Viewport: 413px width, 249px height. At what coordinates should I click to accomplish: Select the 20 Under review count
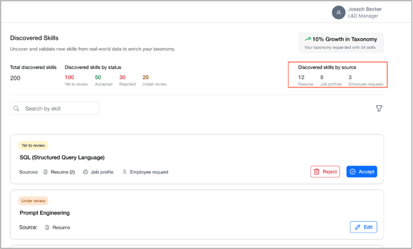[146, 78]
